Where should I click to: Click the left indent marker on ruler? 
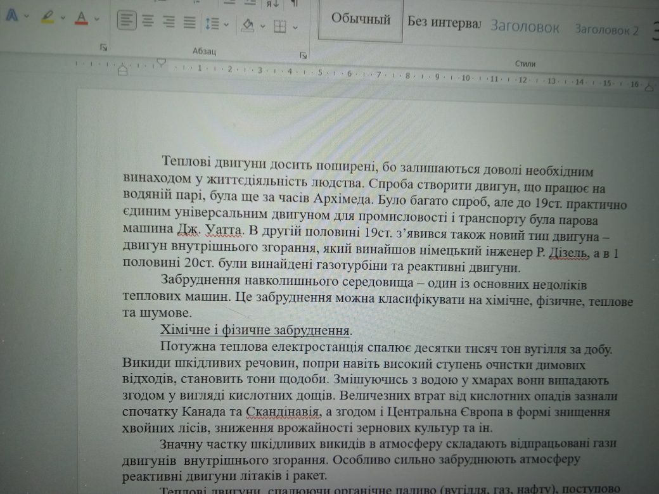pyautogui.click(x=123, y=70)
